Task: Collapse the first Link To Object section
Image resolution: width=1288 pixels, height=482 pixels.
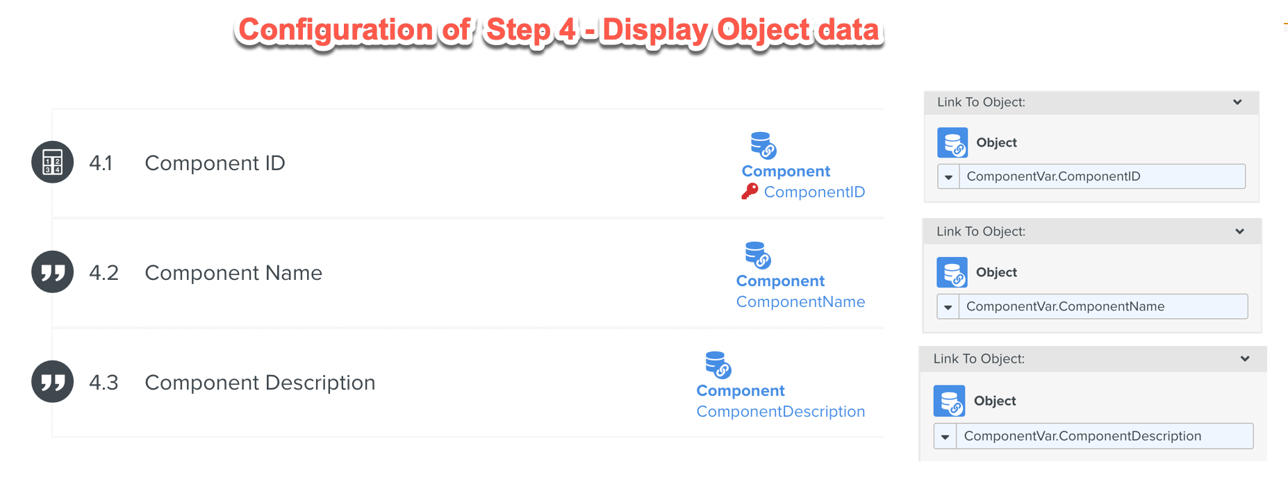Action: tap(1237, 102)
